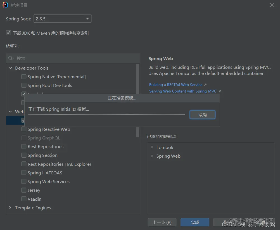This screenshot has width=280, height=230.
Task: Collapse the Web group
Action: pyautogui.click(x=10, y=112)
